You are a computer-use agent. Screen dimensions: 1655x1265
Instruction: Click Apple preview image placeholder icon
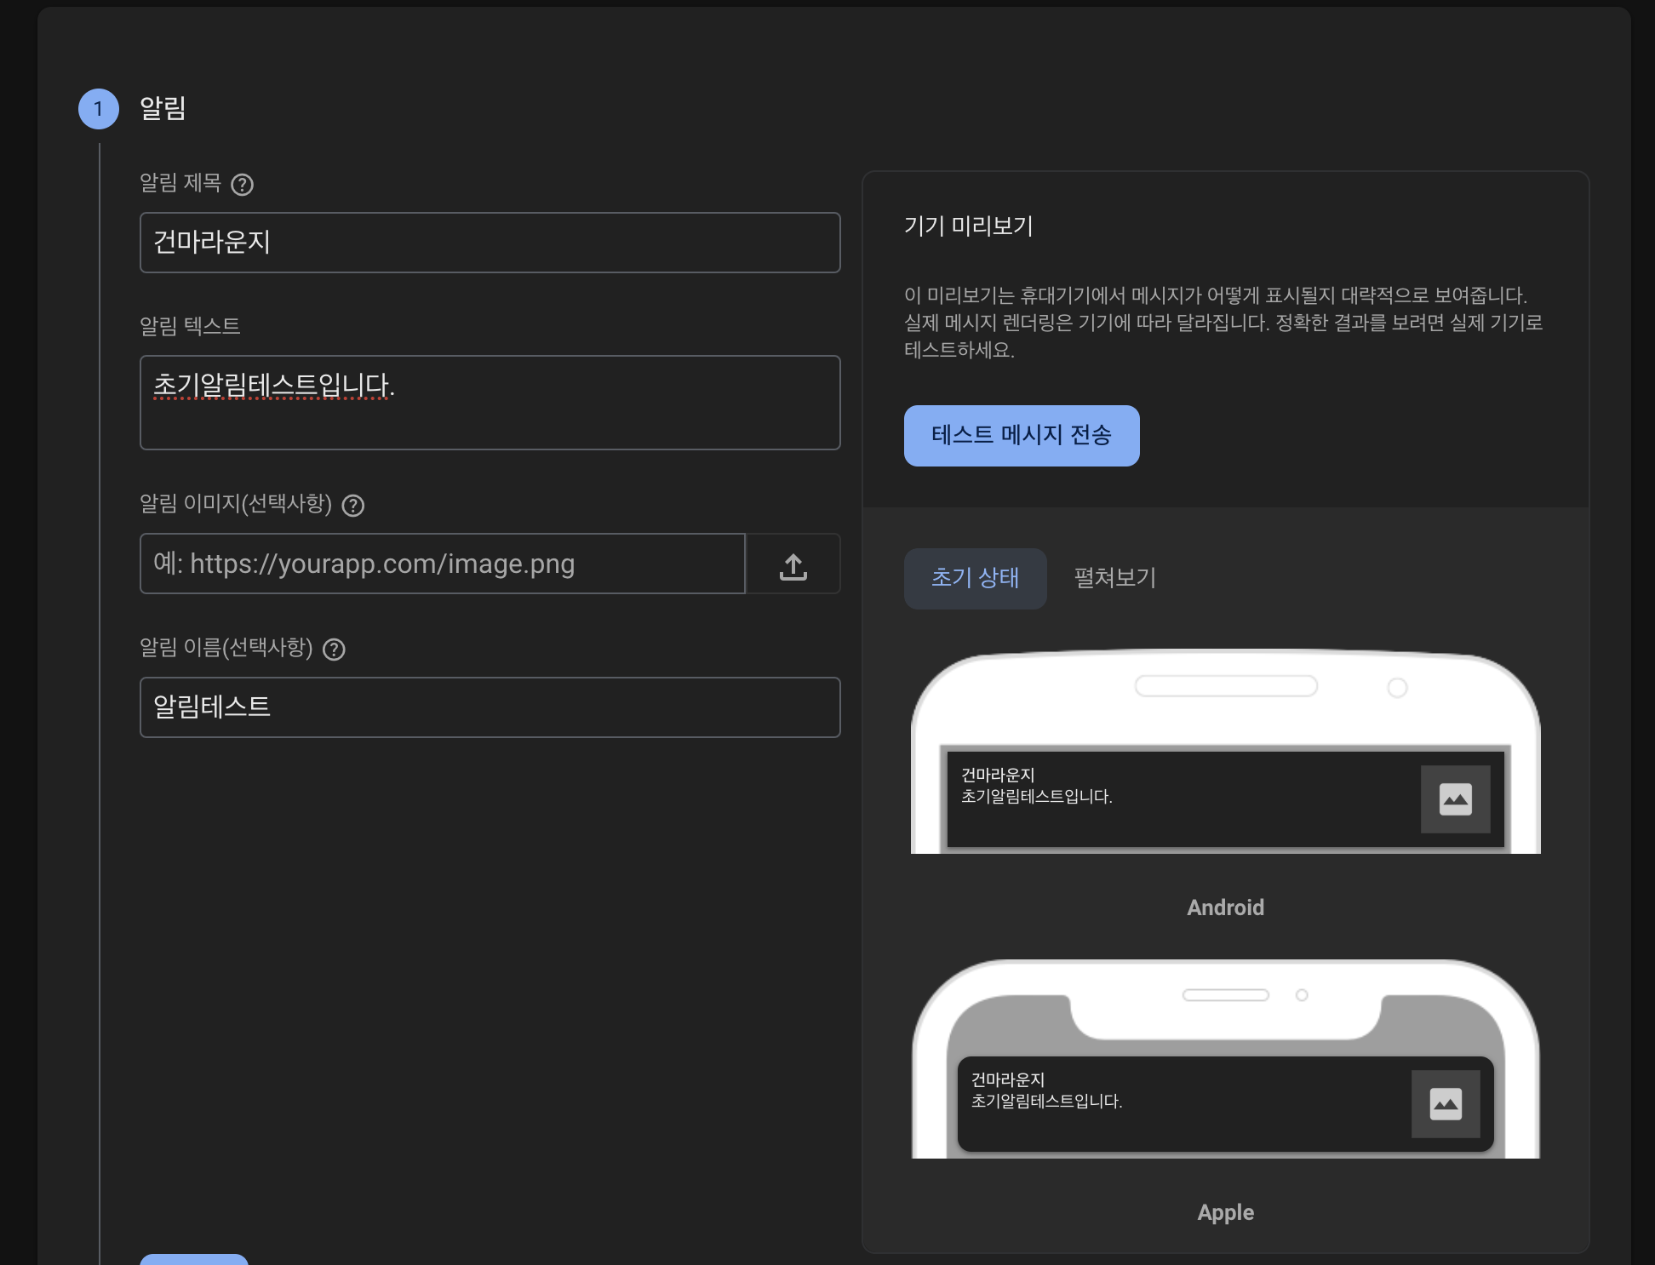1445,1104
